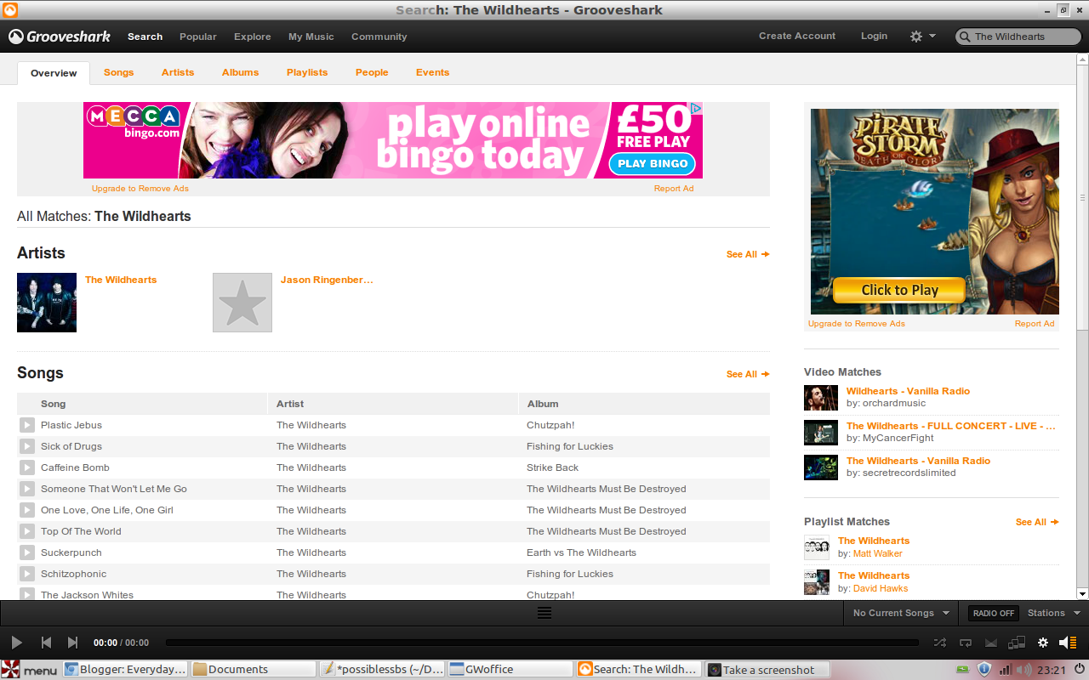Click Create Account link
The image size is (1089, 680).
[x=797, y=36]
